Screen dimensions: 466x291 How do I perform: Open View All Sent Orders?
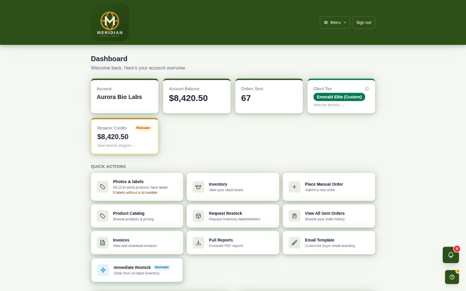point(329,216)
